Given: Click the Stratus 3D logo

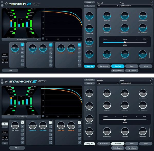Looking at the screenshot, I should point(20,4).
